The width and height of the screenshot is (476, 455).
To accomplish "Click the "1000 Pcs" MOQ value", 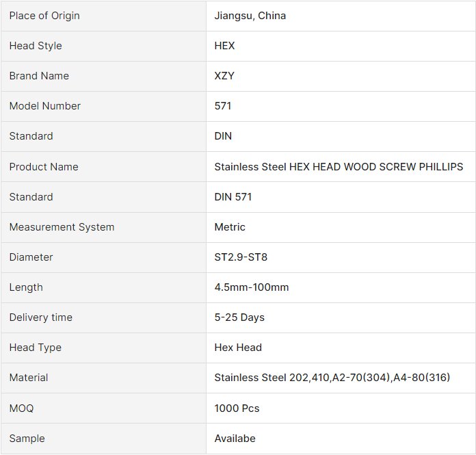I will pos(237,408).
